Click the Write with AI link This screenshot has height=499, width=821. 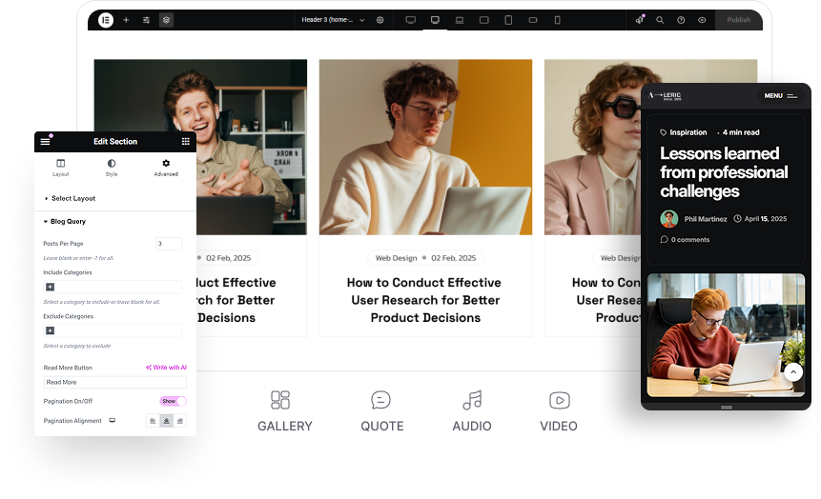[166, 368]
